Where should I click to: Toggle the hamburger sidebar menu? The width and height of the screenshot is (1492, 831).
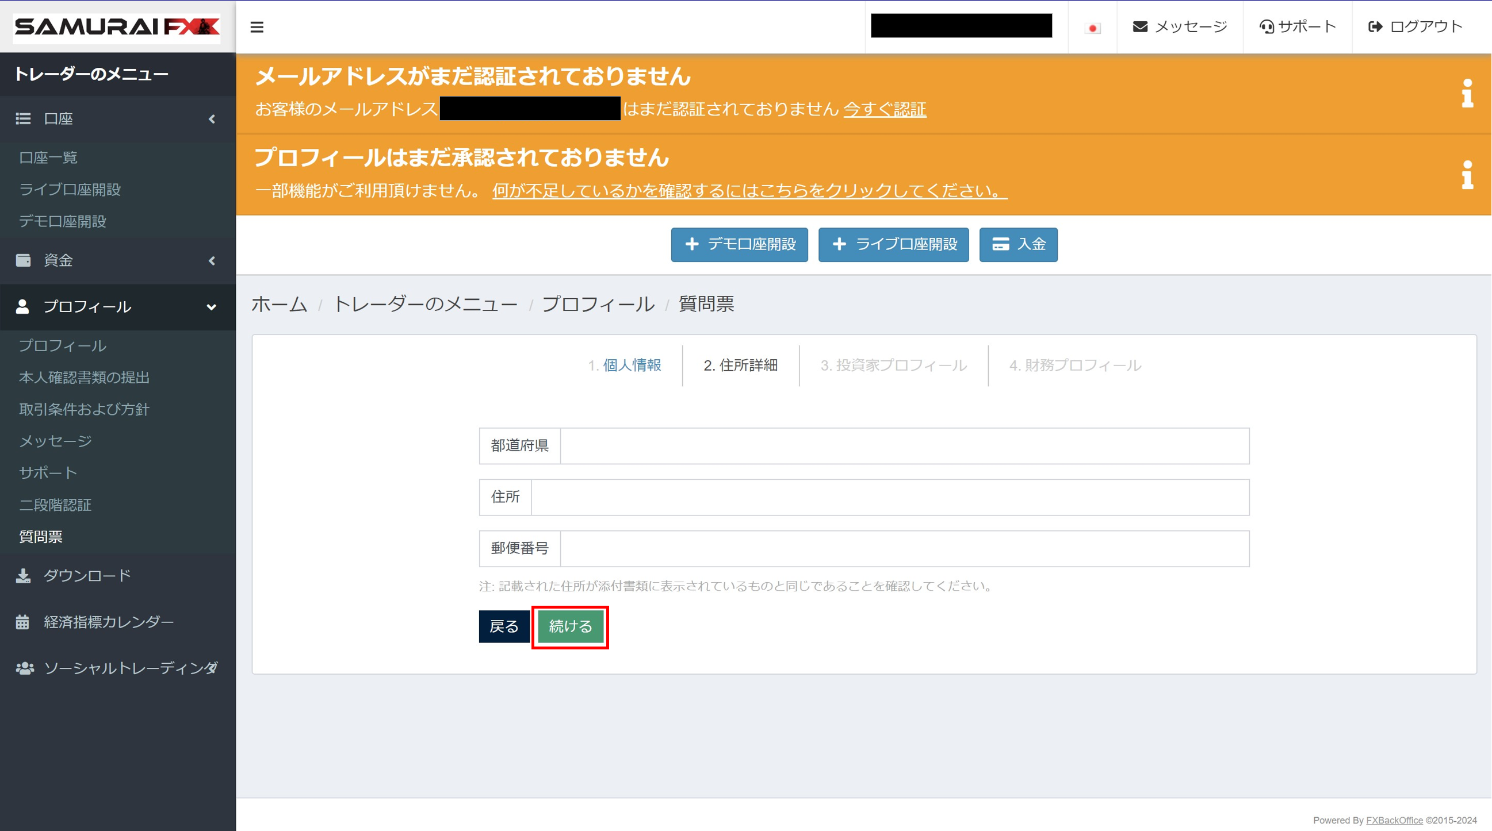[x=257, y=27]
